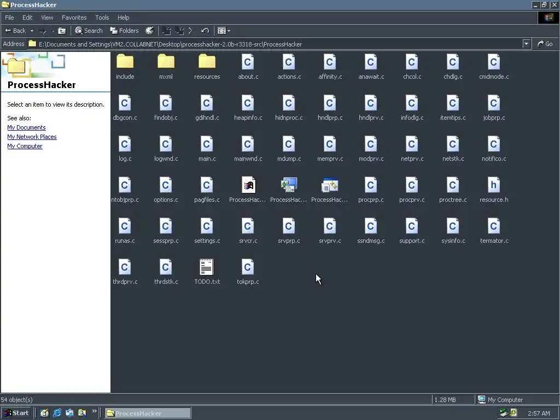Open the My Documents link
The height and width of the screenshot is (420, 560).
pos(26,127)
